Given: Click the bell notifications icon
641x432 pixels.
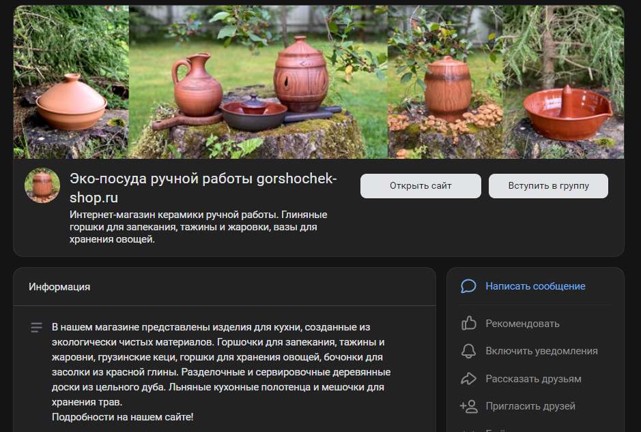Looking at the screenshot, I should click(468, 351).
